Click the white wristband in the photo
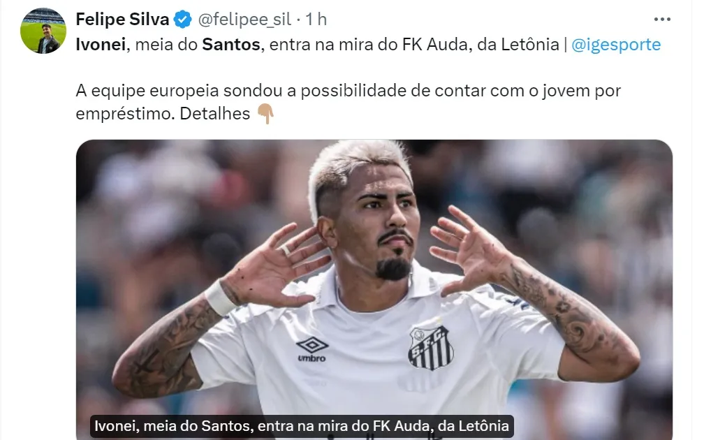Viewport: 704px width, 440px height. (x=219, y=298)
